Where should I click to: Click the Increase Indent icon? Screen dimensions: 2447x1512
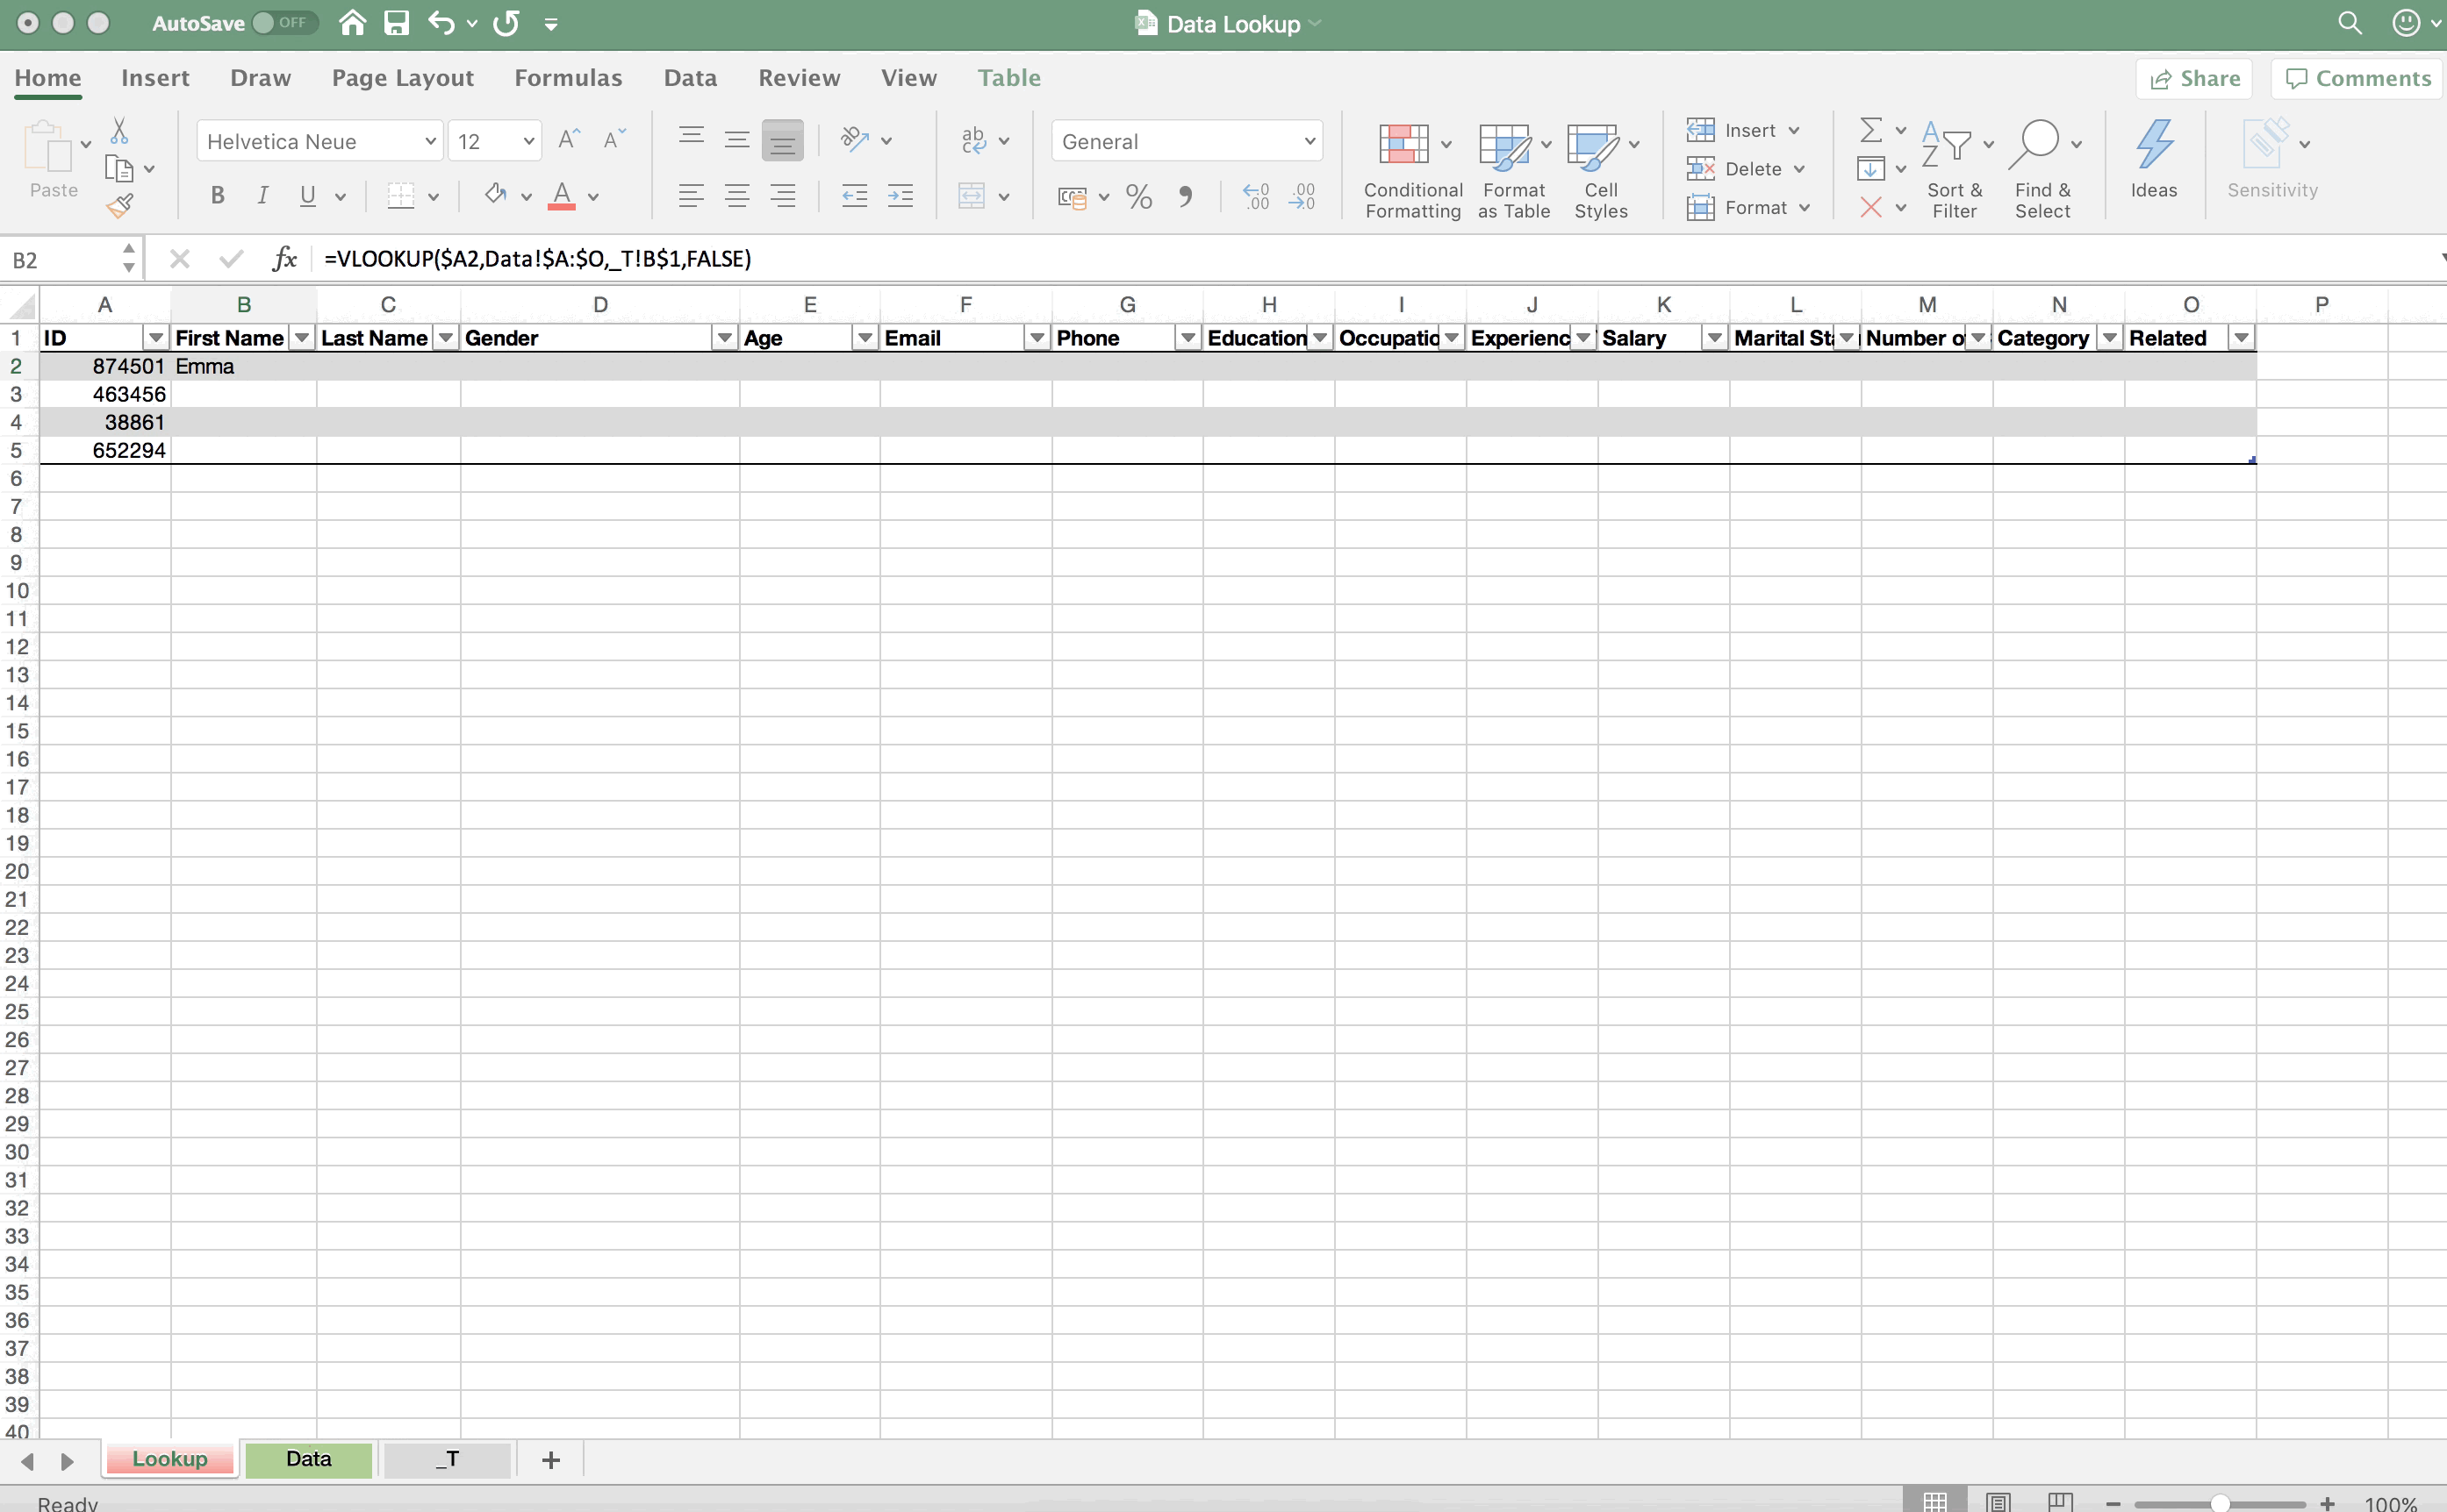[x=900, y=196]
